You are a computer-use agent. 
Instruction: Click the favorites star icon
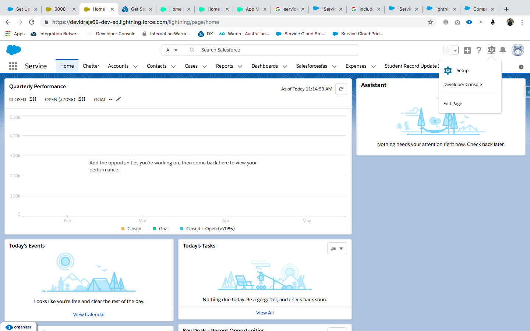[447, 50]
